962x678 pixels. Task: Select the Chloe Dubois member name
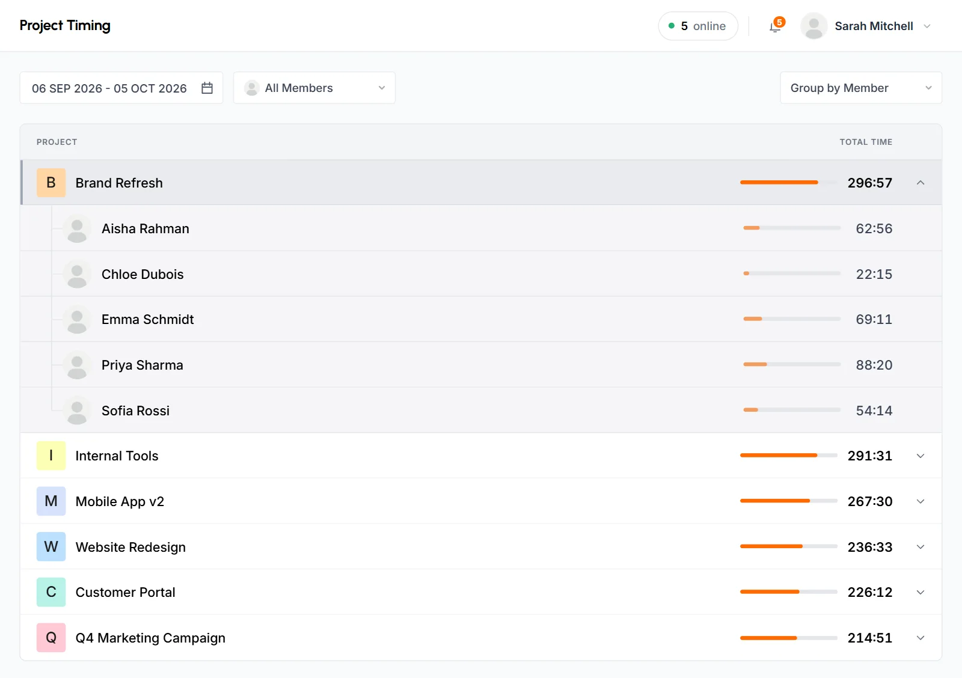pyautogui.click(x=142, y=274)
